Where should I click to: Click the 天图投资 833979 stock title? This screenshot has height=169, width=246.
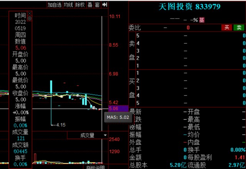click(189, 7)
